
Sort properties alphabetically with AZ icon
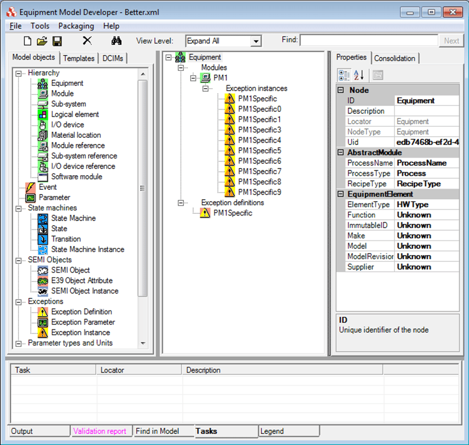(x=357, y=75)
